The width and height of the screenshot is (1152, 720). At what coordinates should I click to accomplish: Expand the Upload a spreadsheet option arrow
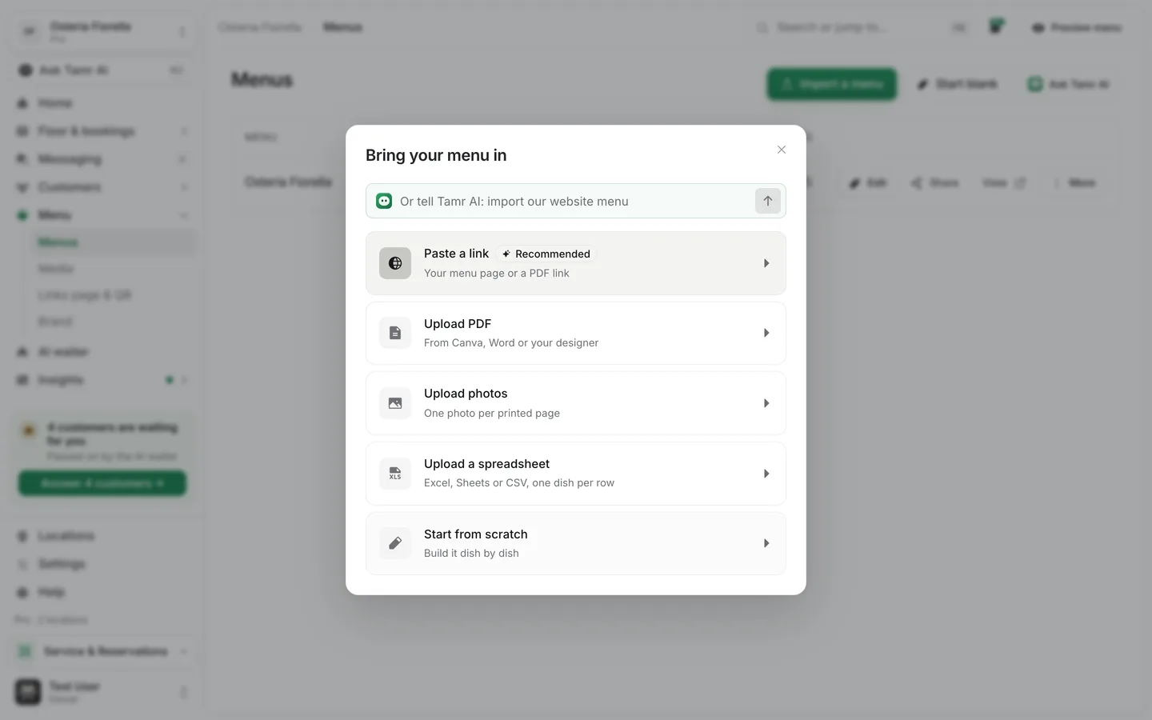pyautogui.click(x=766, y=474)
